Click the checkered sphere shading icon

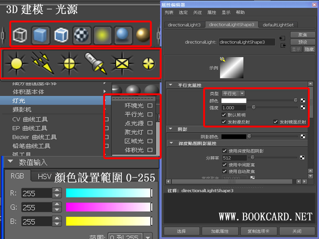click(x=81, y=35)
